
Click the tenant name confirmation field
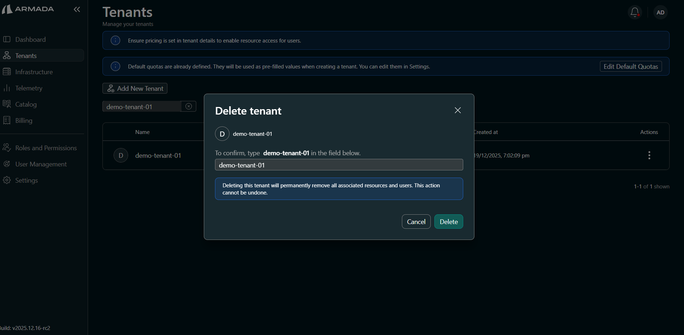coord(338,165)
